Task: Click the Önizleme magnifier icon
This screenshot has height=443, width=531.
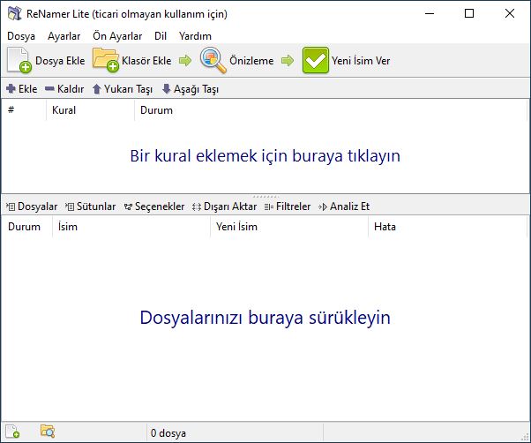Action: 213,60
